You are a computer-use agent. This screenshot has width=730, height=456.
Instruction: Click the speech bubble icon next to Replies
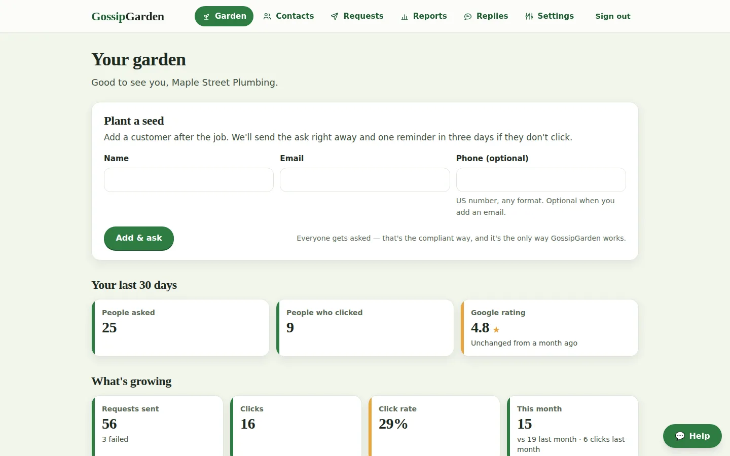(x=468, y=17)
